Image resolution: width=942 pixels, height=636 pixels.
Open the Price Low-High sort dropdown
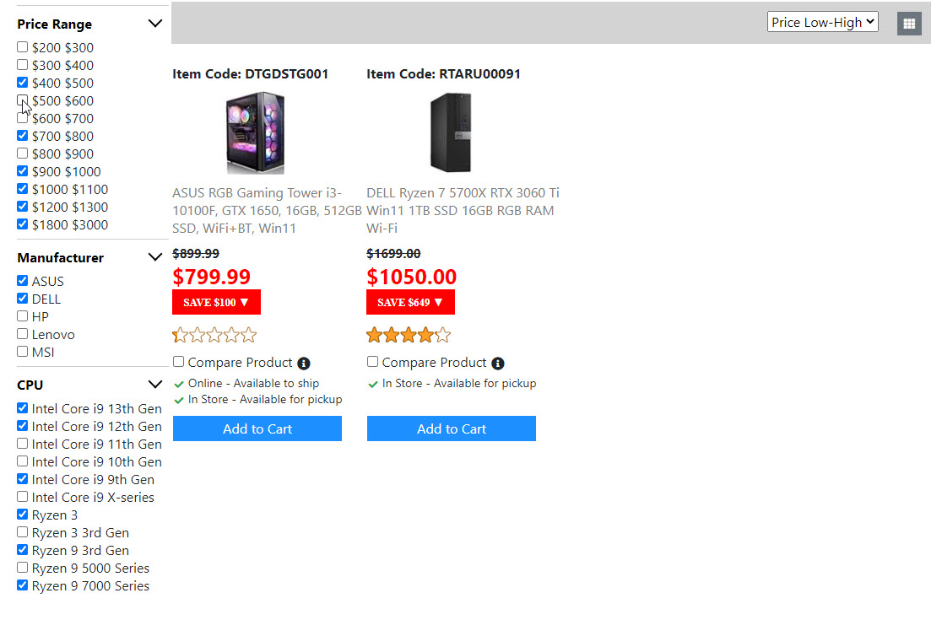tap(822, 23)
